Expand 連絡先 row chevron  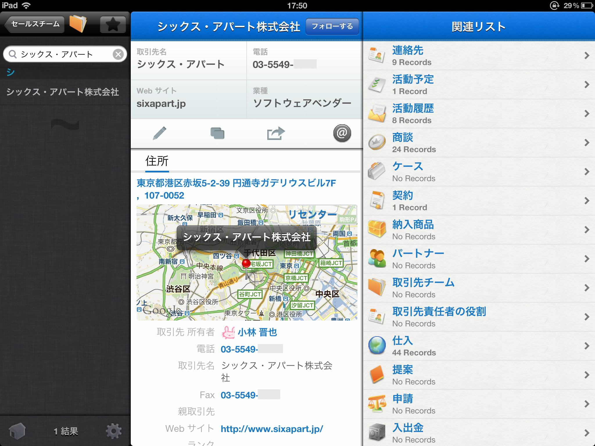[587, 55]
